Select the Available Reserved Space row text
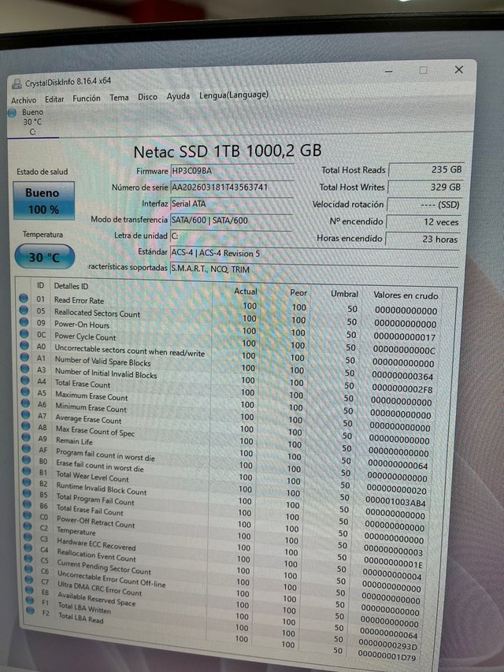Viewport: 504px width, 672px height. pos(96,598)
